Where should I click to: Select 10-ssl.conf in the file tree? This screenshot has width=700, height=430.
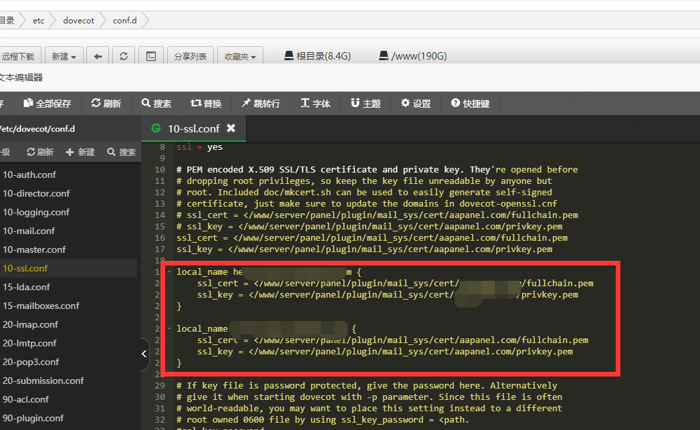69,268
